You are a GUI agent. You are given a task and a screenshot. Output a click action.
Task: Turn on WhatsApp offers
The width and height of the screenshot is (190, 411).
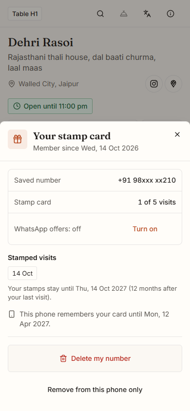click(x=145, y=229)
